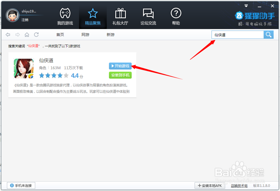Switch to the 首页 tab
The height and width of the screenshot is (191, 280).
point(60,35)
